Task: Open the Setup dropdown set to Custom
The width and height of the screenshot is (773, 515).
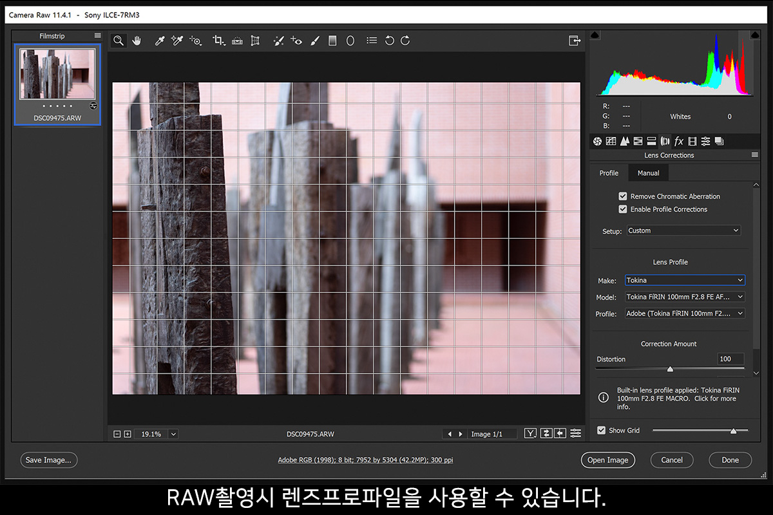Action: click(x=683, y=230)
